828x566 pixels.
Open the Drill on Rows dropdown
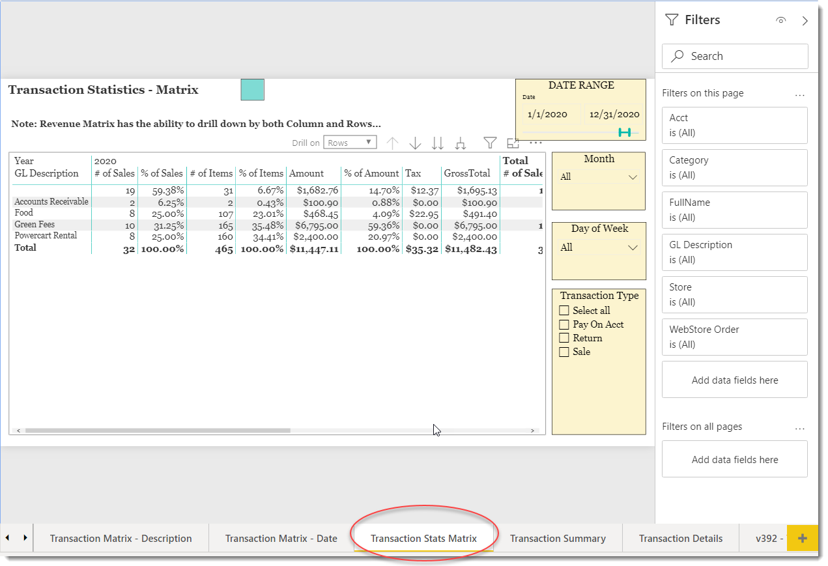(350, 142)
